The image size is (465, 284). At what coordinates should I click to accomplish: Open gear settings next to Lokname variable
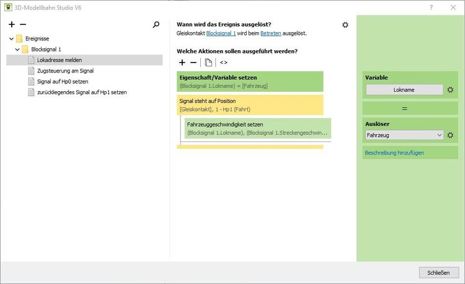click(451, 90)
